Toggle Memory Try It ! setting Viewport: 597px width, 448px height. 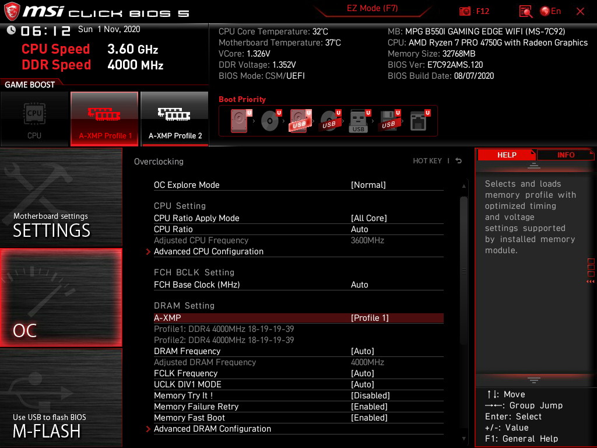point(298,395)
